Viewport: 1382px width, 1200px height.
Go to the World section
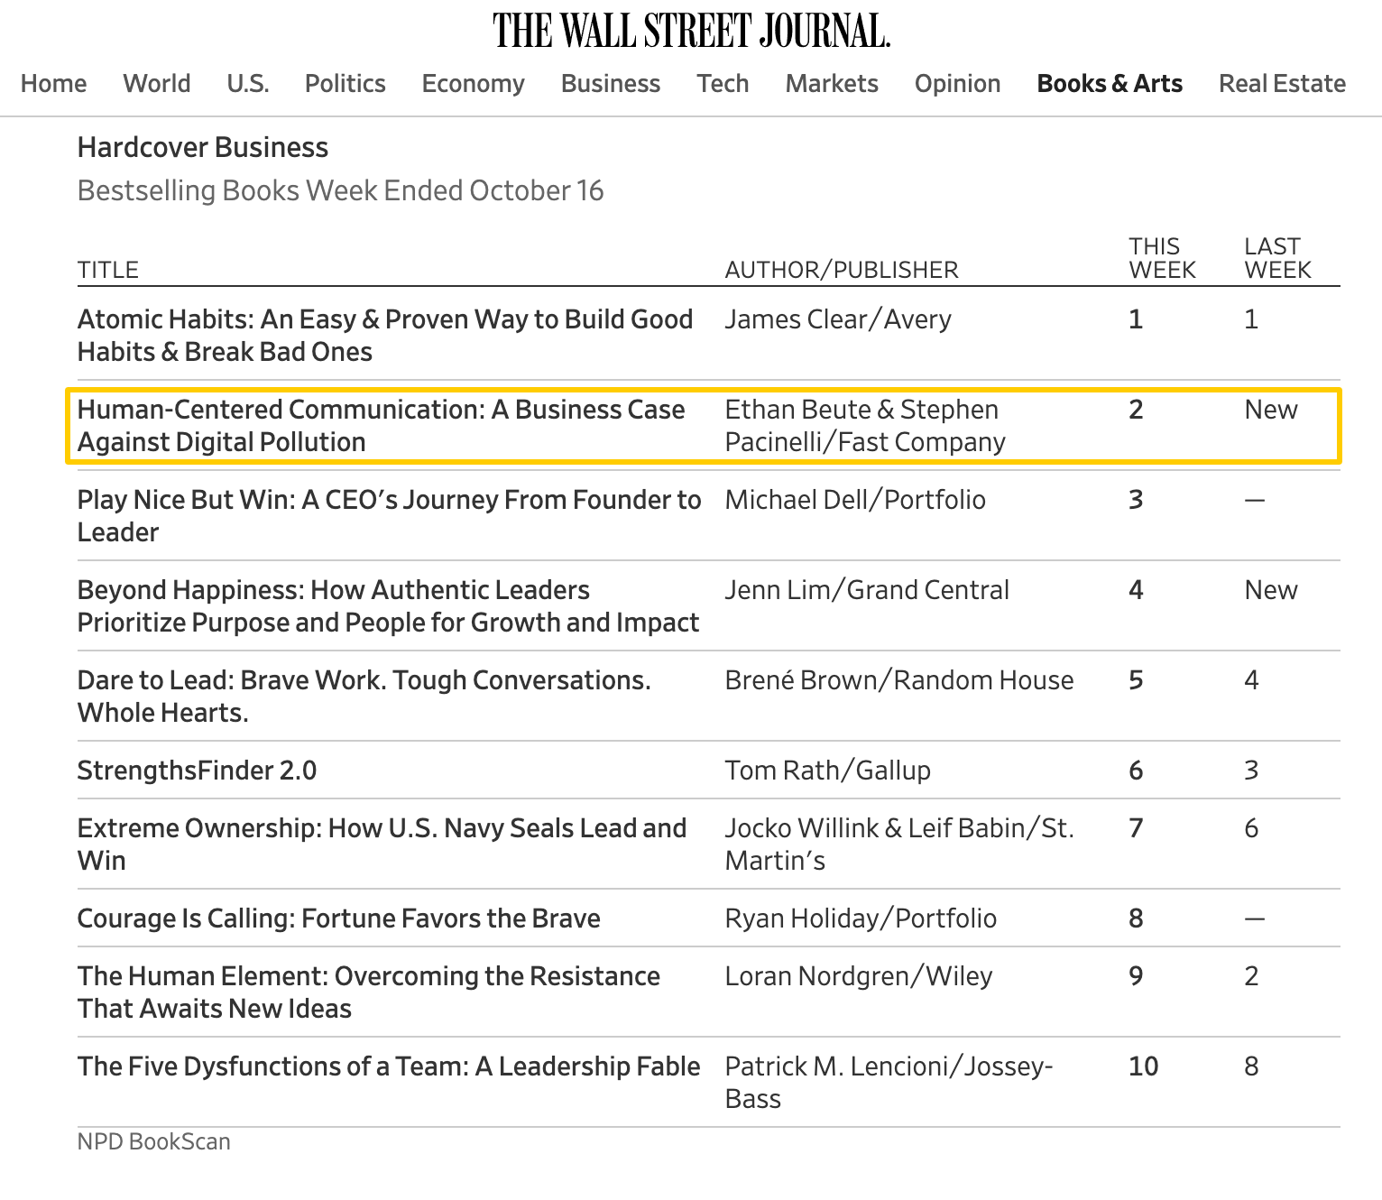[x=157, y=84]
